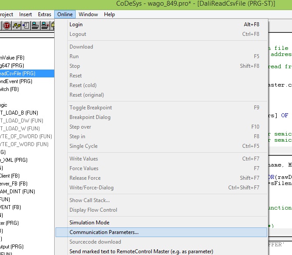Screen dimensions: 292x255
Task: Open Write/Force-Dialog entry
Action: 161,188
